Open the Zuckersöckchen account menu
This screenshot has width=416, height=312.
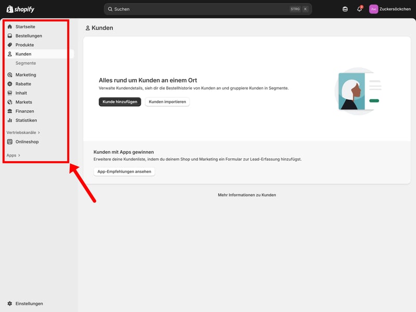tap(389, 9)
